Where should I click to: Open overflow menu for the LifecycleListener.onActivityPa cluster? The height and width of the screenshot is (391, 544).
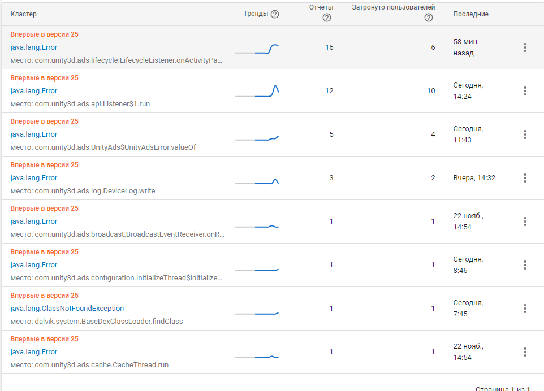coord(525,47)
